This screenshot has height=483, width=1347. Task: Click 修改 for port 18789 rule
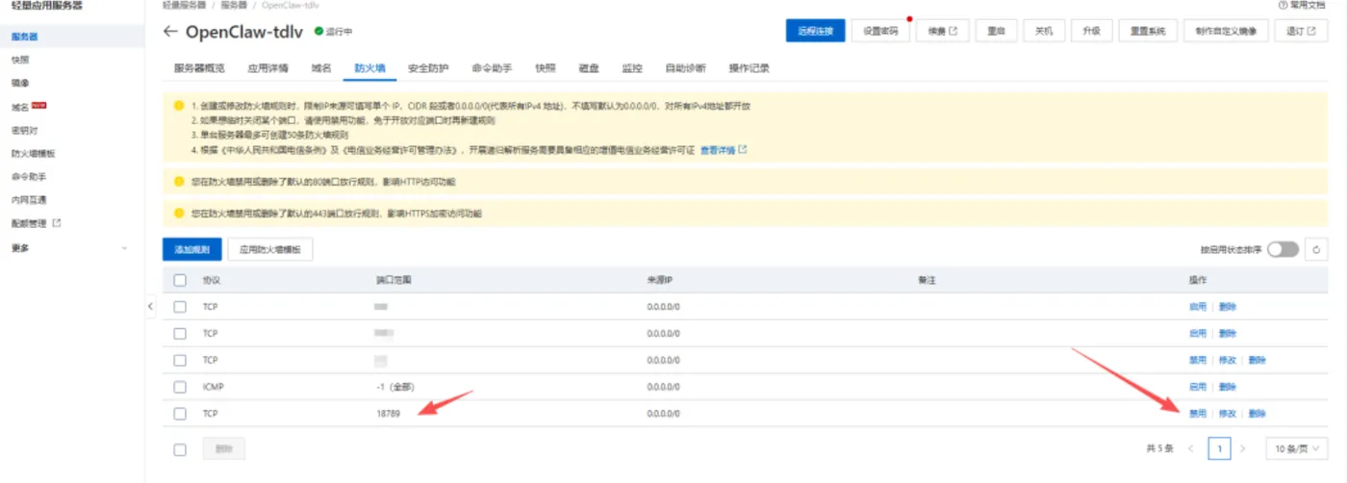(1227, 414)
